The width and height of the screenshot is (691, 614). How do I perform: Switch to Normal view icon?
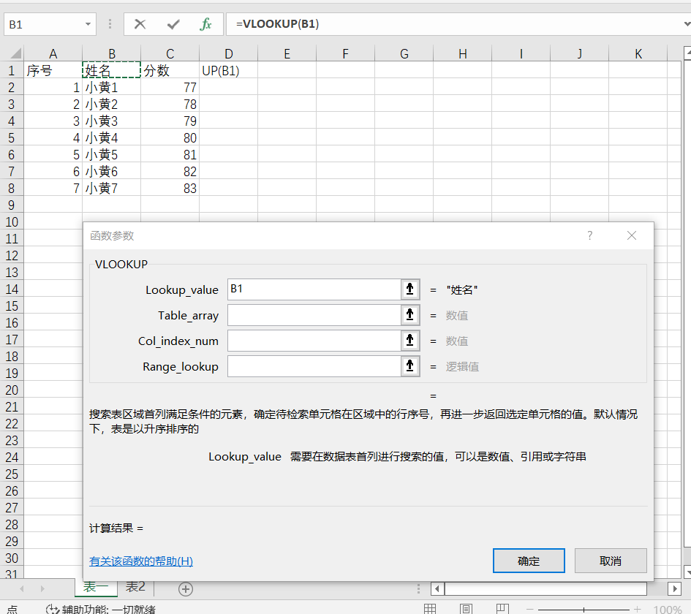coord(430,609)
